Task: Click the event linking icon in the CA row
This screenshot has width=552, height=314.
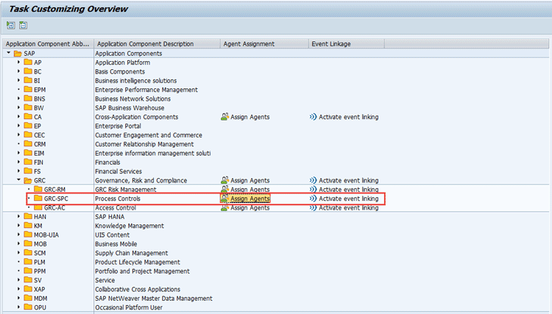Action: (x=313, y=117)
